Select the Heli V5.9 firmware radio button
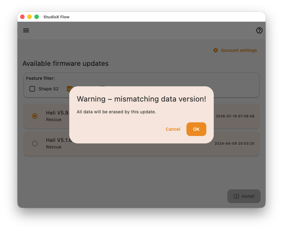Screen dimensions: 283x231 (35, 116)
